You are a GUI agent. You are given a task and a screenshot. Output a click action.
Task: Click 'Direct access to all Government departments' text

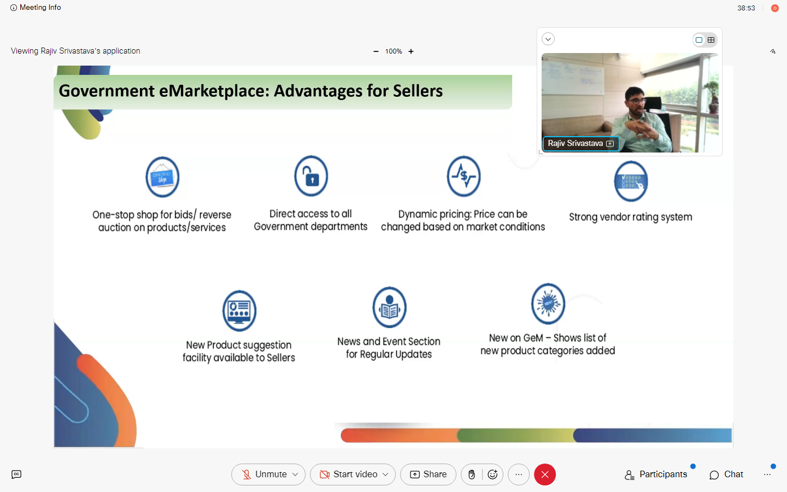tap(310, 220)
